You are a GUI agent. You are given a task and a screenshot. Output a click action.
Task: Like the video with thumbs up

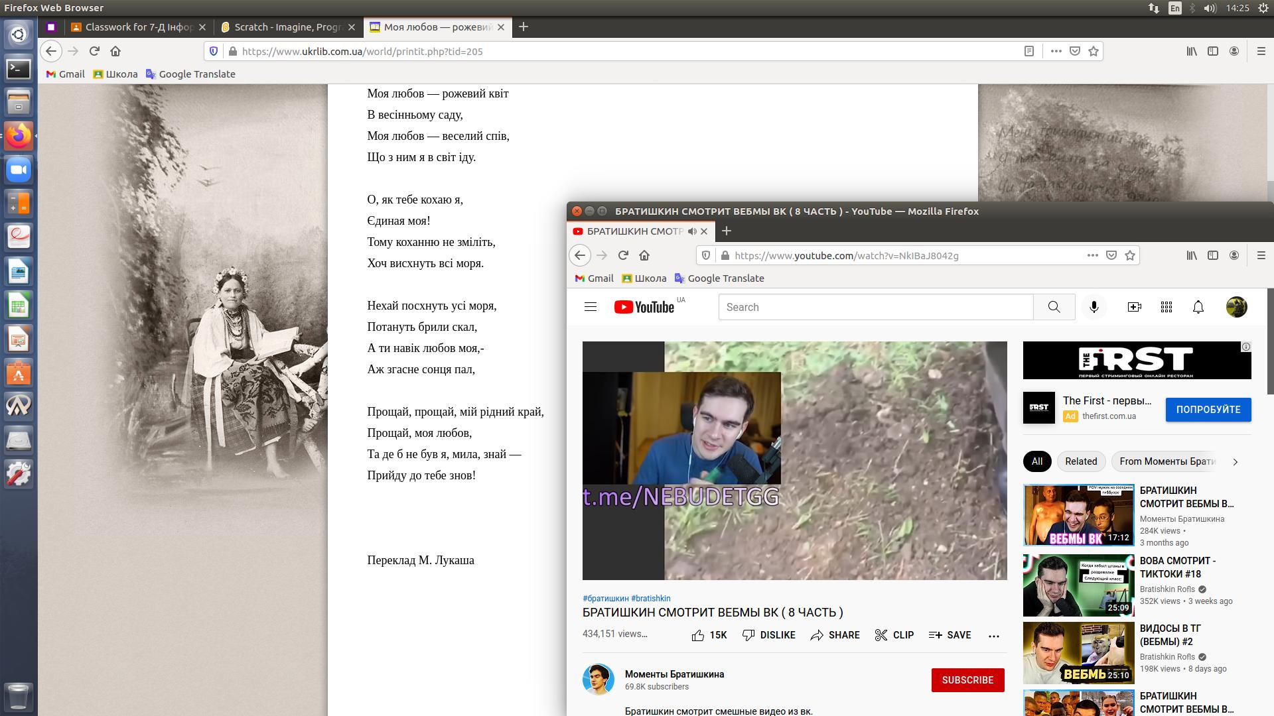tap(698, 635)
